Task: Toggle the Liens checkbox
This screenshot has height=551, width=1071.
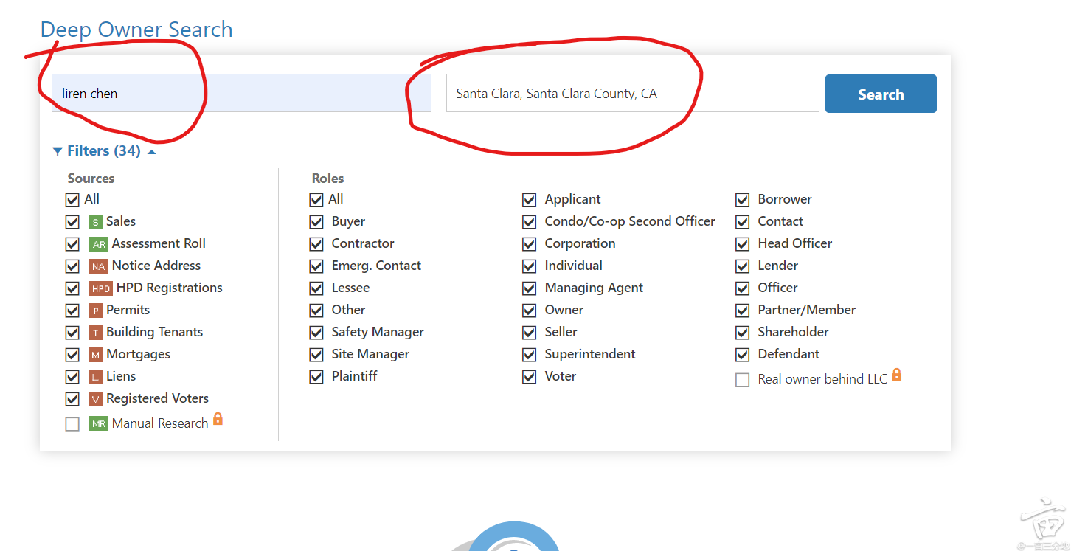Action: coord(72,377)
